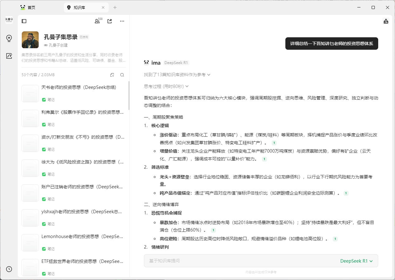Click the ima panda avatar in reply
This screenshot has width=395, height=280.
pos(146,62)
